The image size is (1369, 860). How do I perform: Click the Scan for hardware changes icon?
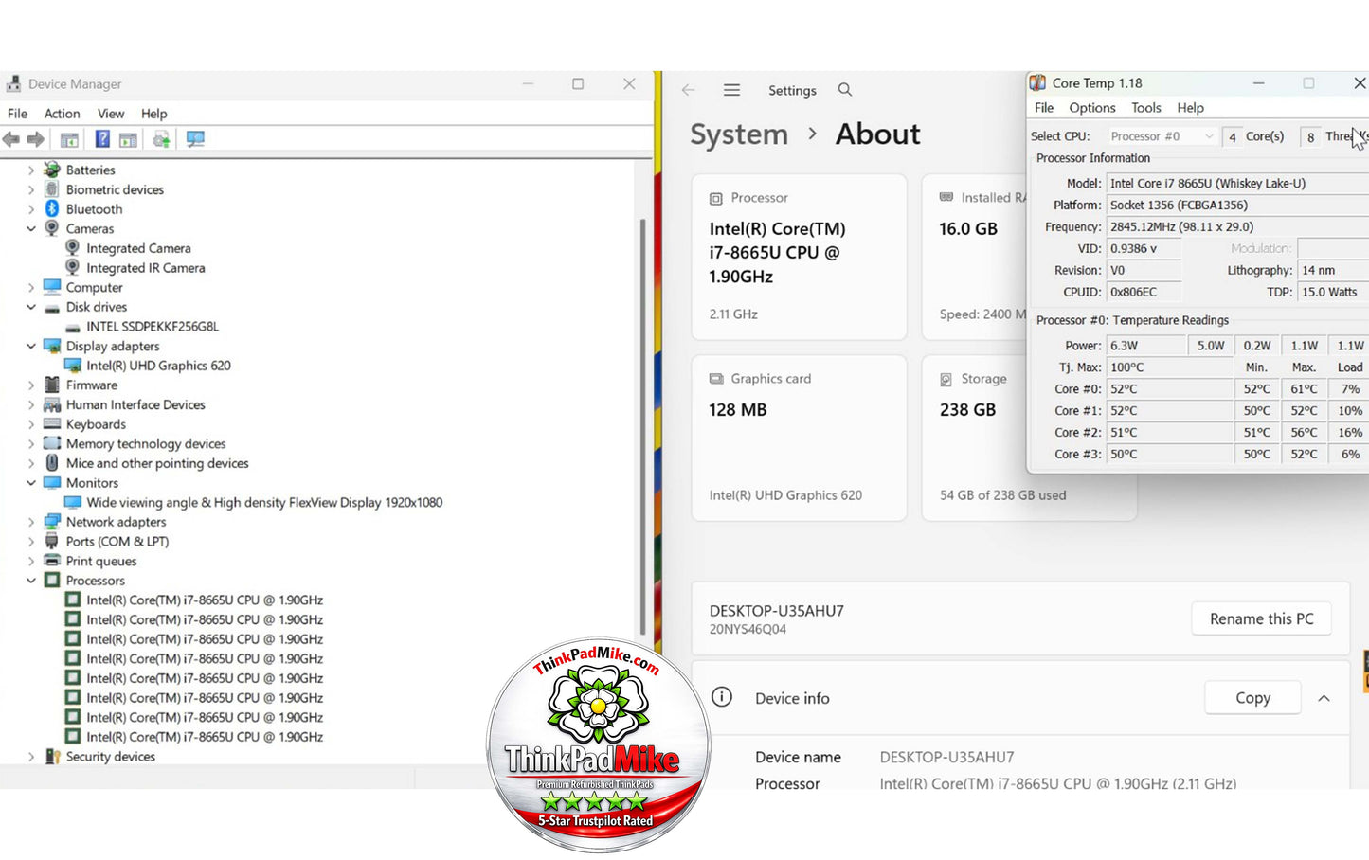195,139
